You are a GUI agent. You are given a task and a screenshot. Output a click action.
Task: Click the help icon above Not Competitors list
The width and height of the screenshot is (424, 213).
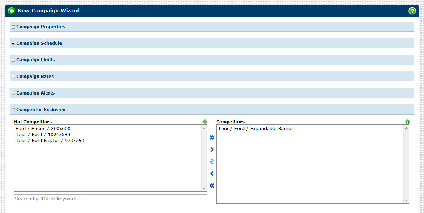(205, 122)
